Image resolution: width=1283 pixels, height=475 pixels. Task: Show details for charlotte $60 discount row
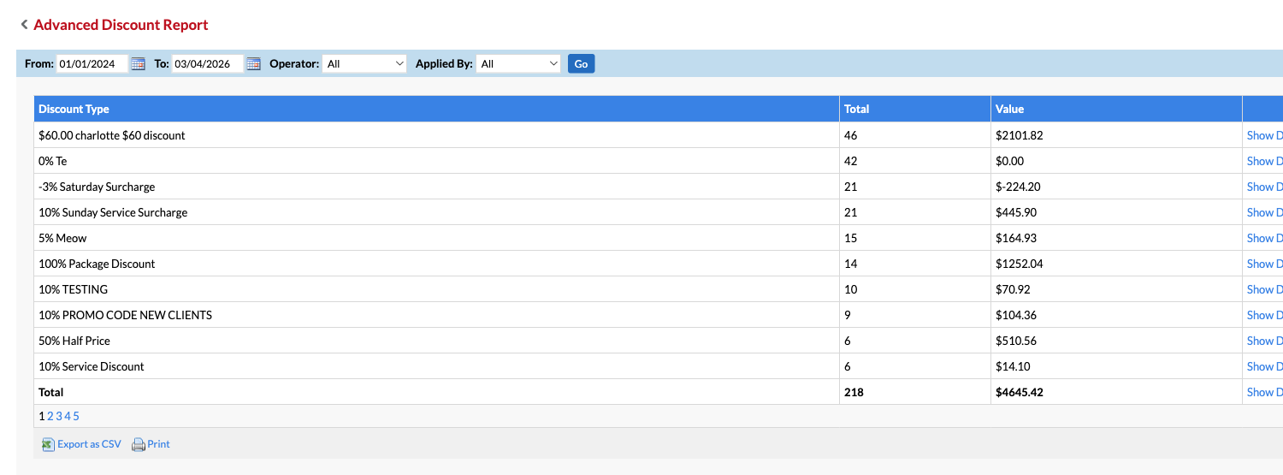point(1264,135)
